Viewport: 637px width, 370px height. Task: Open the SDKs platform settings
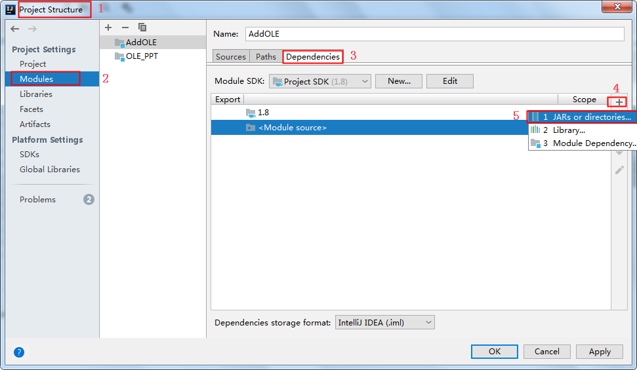pyautogui.click(x=30, y=154)
